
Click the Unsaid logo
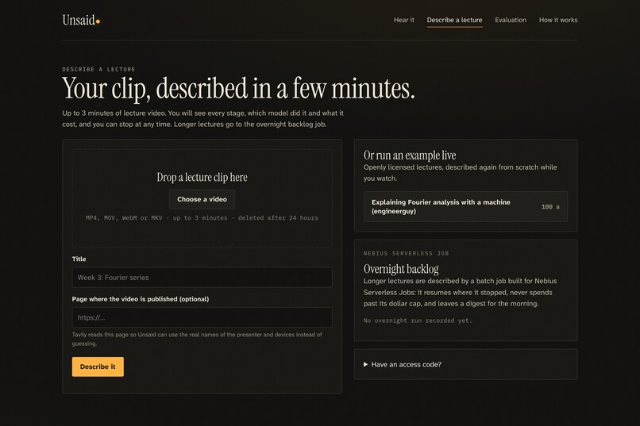(81, 20)
